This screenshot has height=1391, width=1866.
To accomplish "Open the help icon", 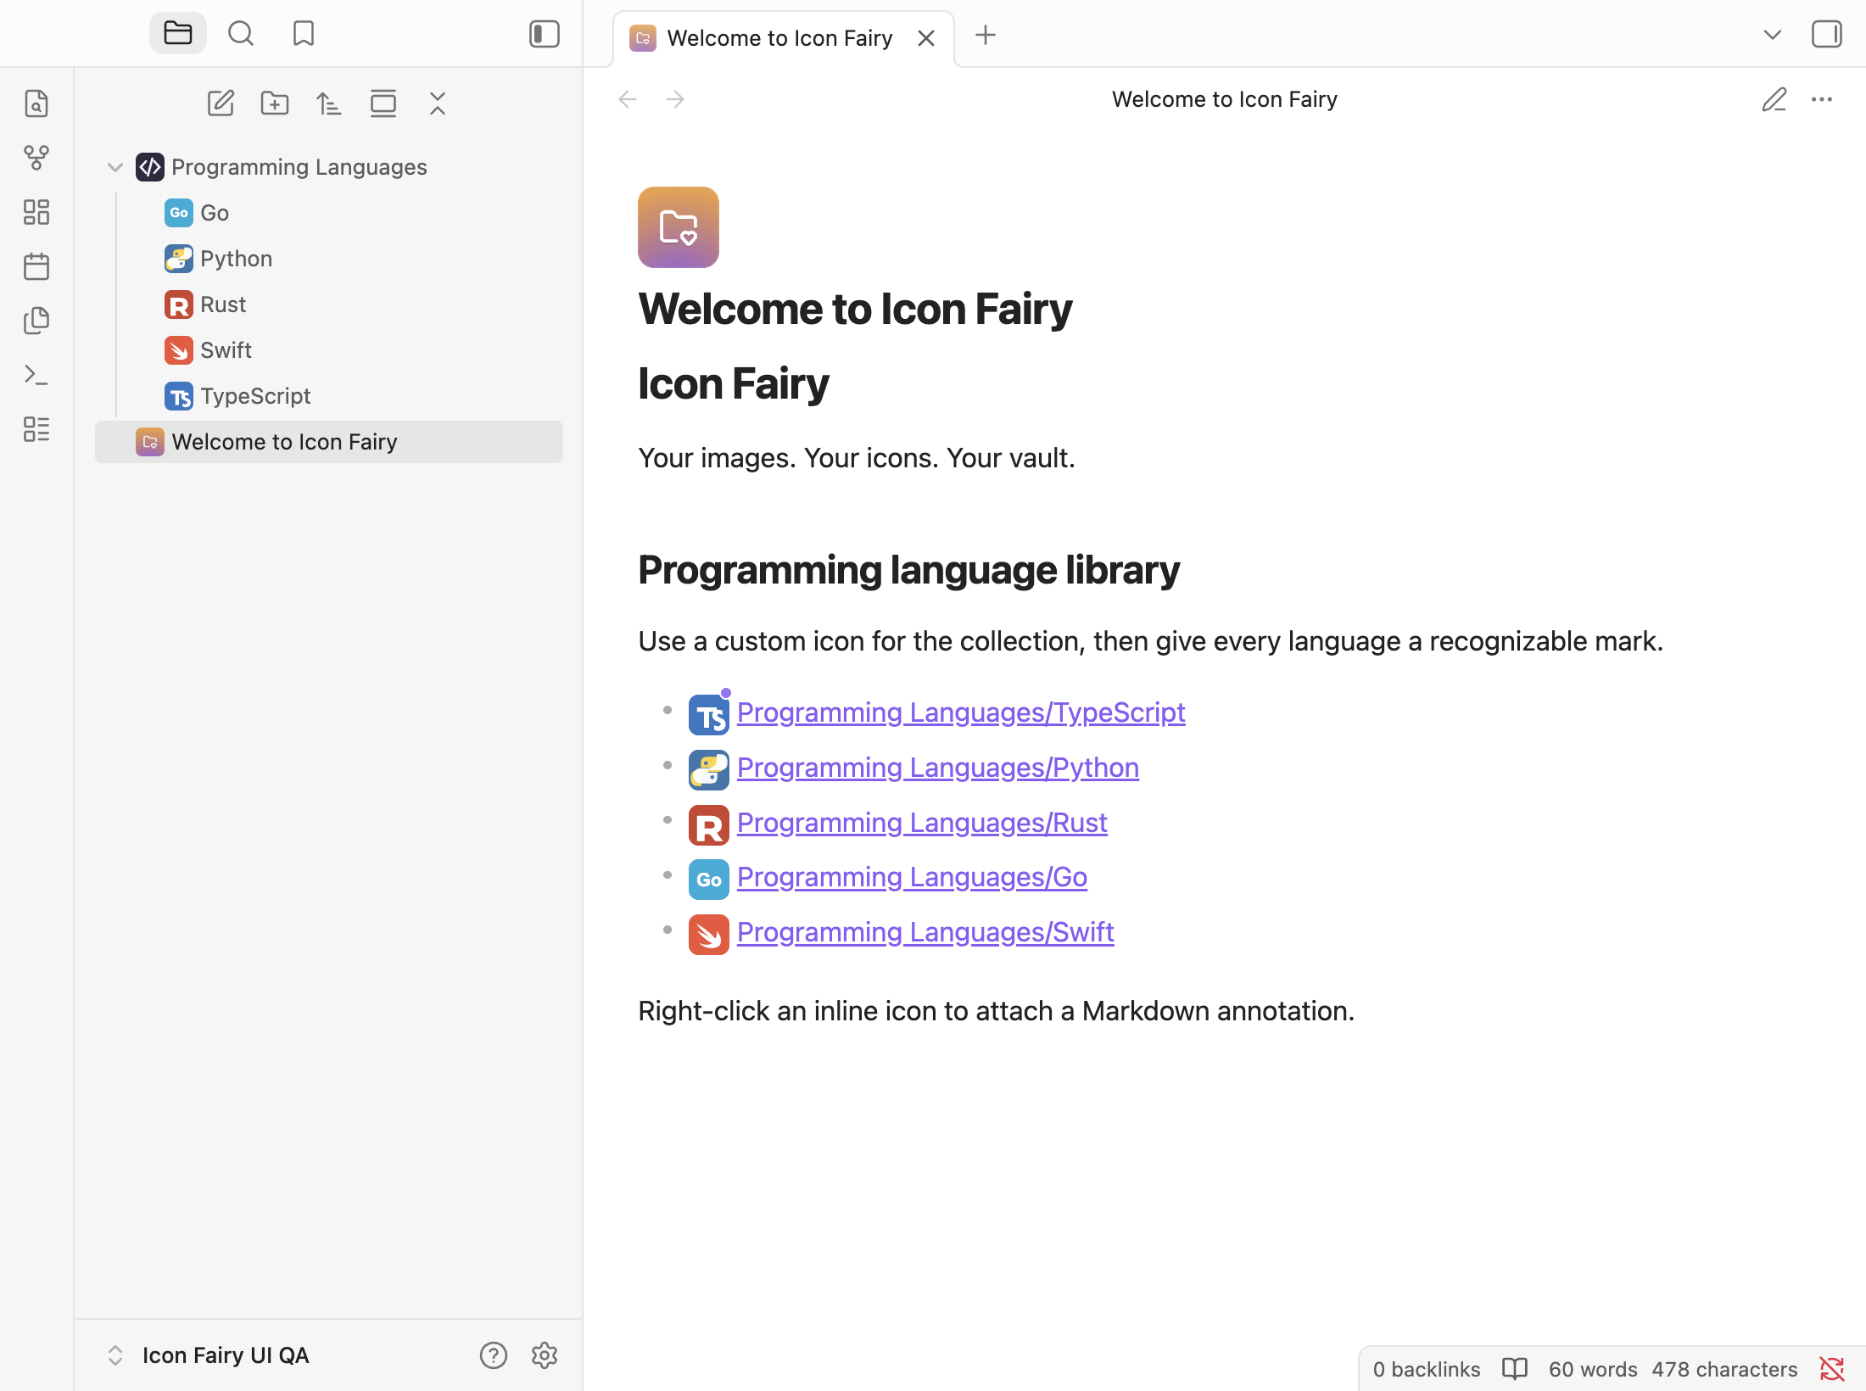I will pos(494,1355).
